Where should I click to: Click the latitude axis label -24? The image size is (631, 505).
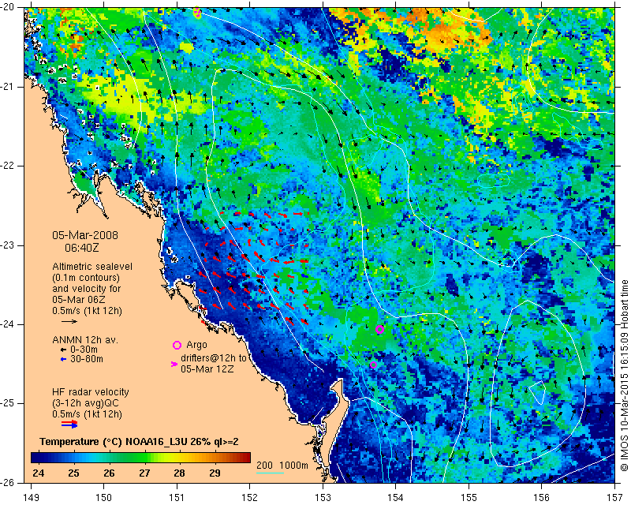[8, 324]
